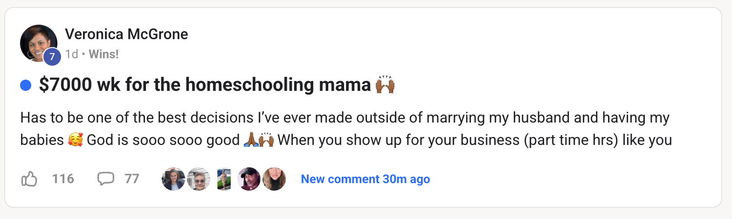Open the $7000 wk homeschooling mama post
732x219 pixels.
[205, 85]
